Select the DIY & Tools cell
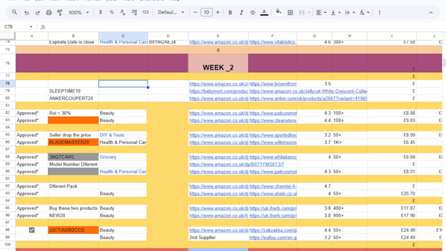 tap(123, 135)
